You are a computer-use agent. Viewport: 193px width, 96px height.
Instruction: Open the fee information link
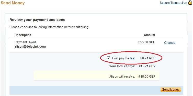click(x=132, y=58)
